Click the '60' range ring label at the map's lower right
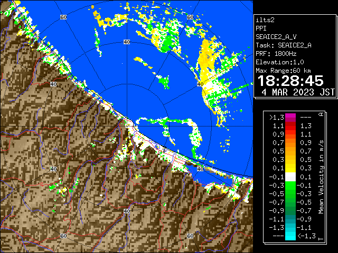Image resolution: width=338 pixels, height=253 pixels. [x=190, y=236]
